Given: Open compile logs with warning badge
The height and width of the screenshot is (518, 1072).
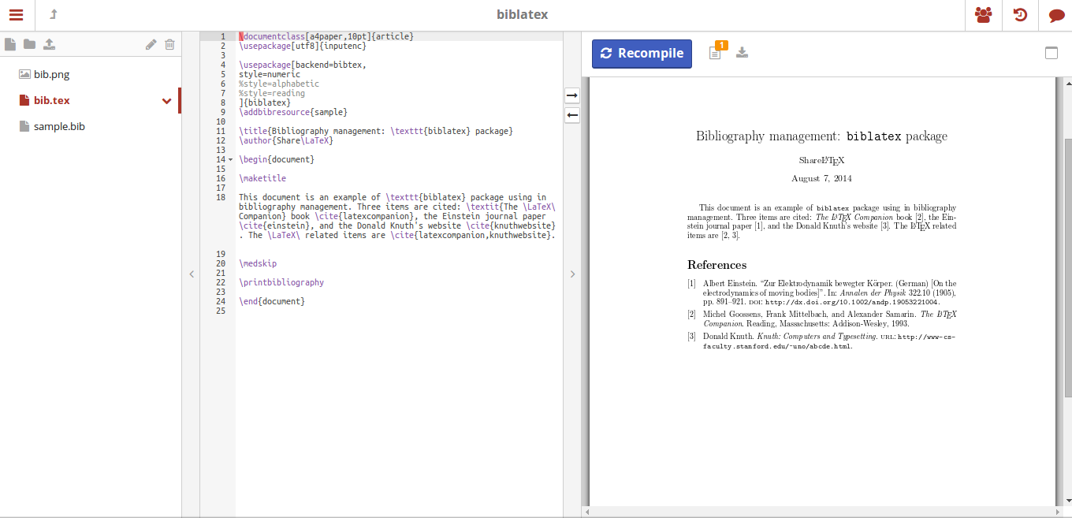Looking at the screenshot, I should [716, 52].
